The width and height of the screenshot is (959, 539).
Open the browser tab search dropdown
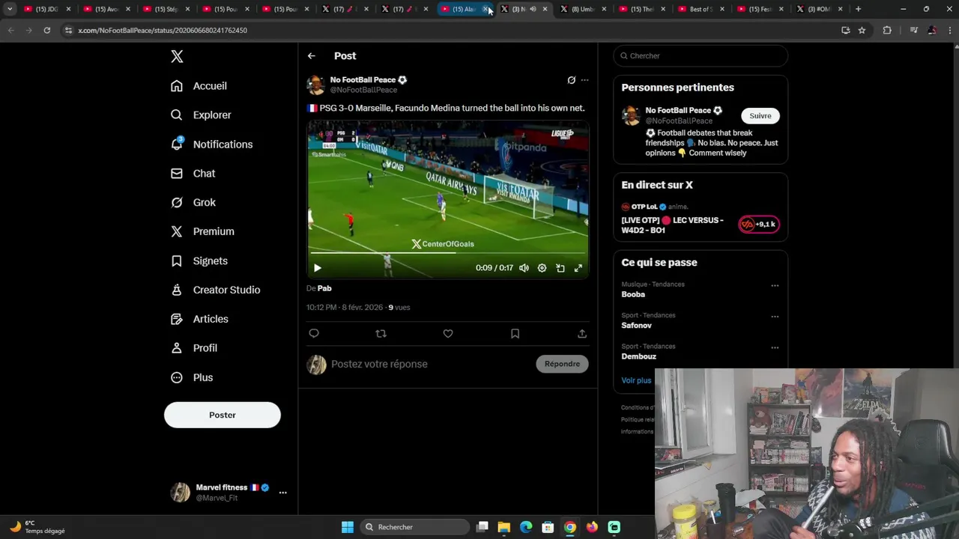(x=10, y=9)
